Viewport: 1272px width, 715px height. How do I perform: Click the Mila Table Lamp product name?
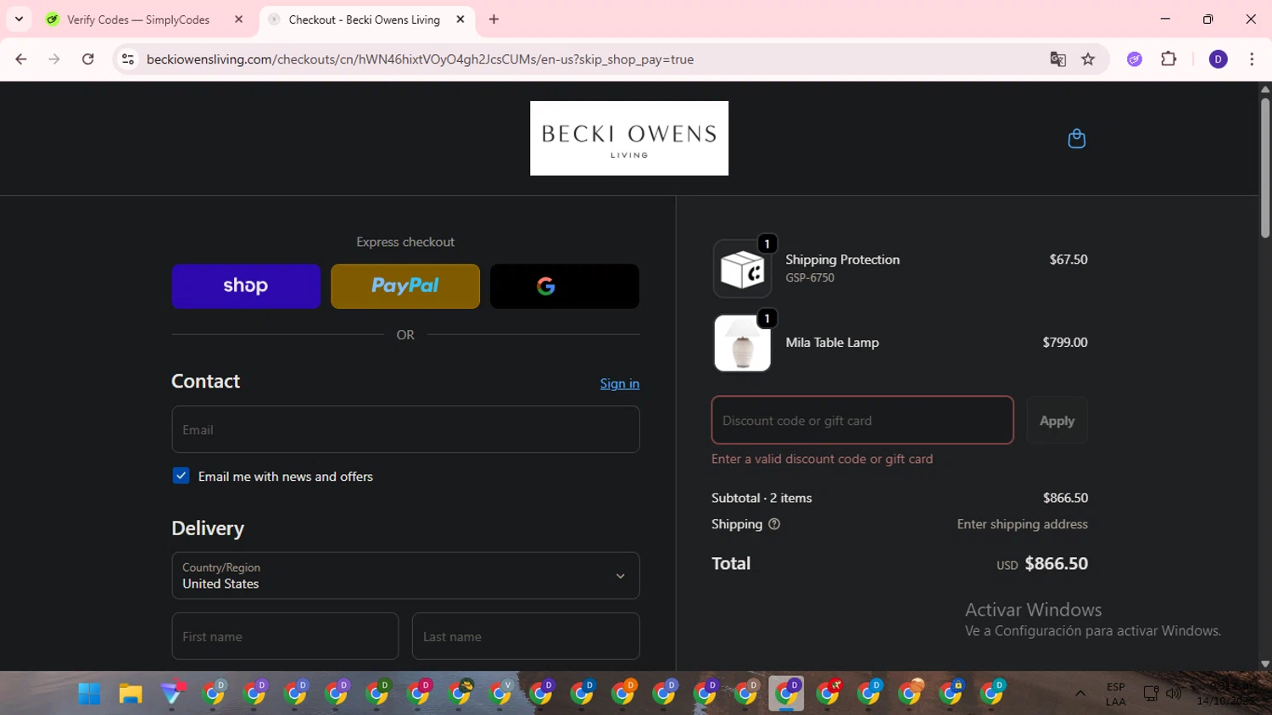pyautogui.click(x=832, y=343)
